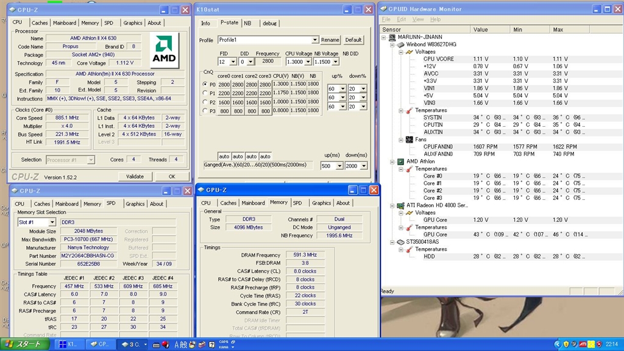The image size is (624, 351).
Task: Click the Winbond W83627DHG chip icon
Action: [x=400, y=44]
